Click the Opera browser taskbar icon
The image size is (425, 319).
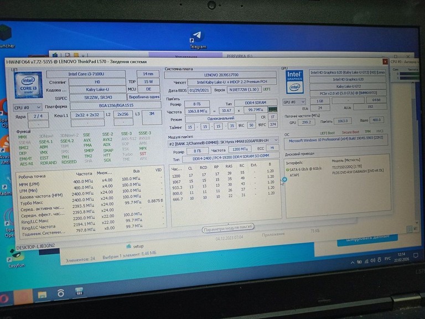click(4, 299)
